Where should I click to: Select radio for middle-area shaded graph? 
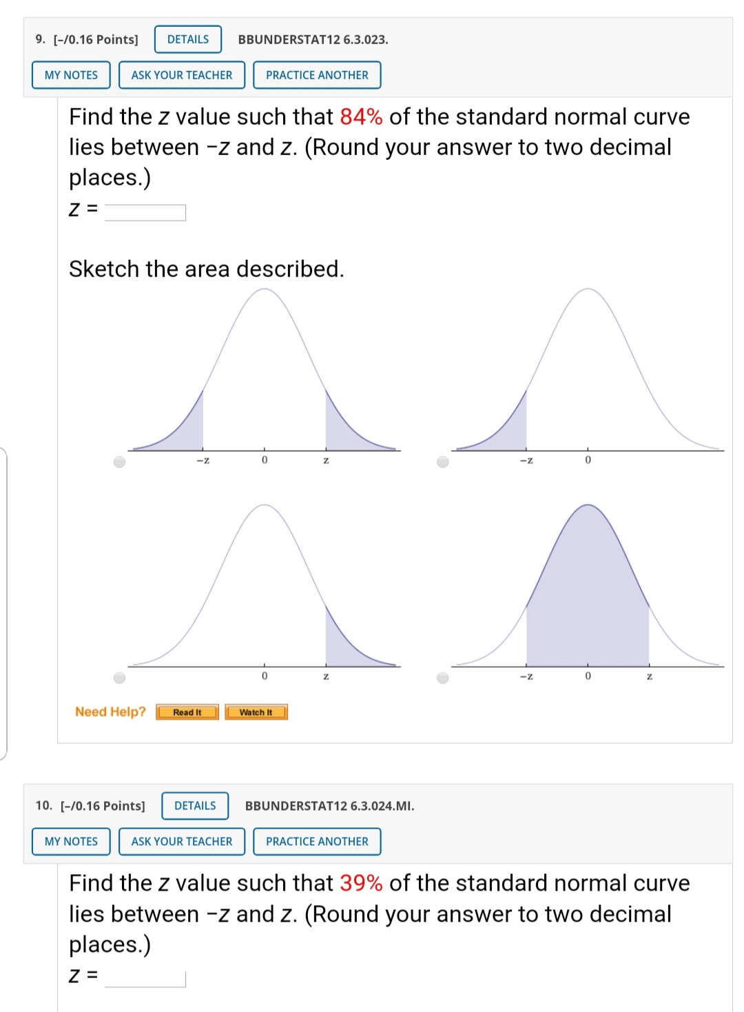(443, 678)
